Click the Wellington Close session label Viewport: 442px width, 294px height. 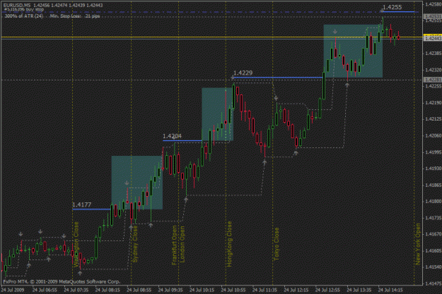point(76,244)
